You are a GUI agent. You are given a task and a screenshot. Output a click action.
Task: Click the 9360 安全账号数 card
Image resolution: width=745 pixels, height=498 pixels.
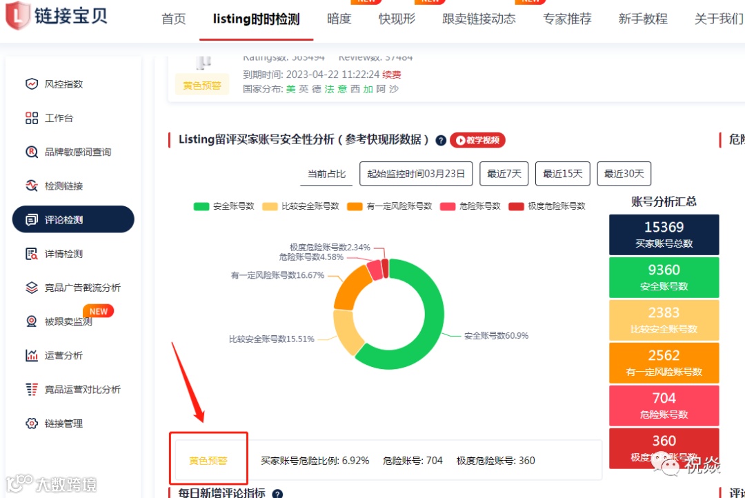coord(664,277)
